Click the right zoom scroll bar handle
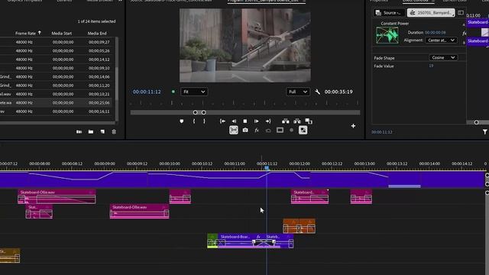Screen dimensions: 489x275 click(204, 112)
